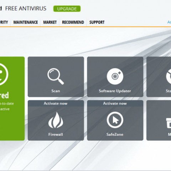This screenshot has height=171, width=171.
Task: Click the green UPGRADE button
Action: pos(67,9)
